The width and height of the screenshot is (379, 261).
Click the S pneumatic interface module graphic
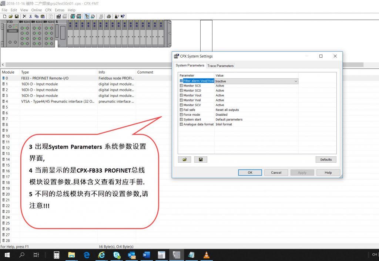(61, 34)
